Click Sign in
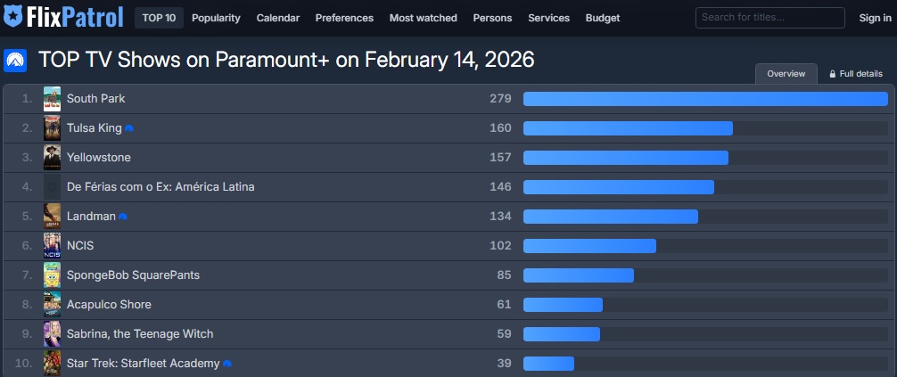 [x=875, y=18]
